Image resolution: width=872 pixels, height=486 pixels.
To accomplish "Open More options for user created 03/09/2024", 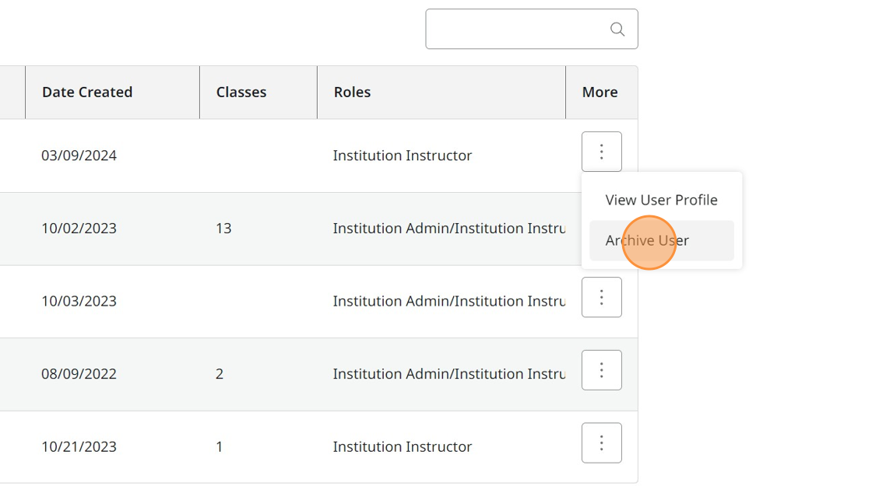I will coord(601,152).
